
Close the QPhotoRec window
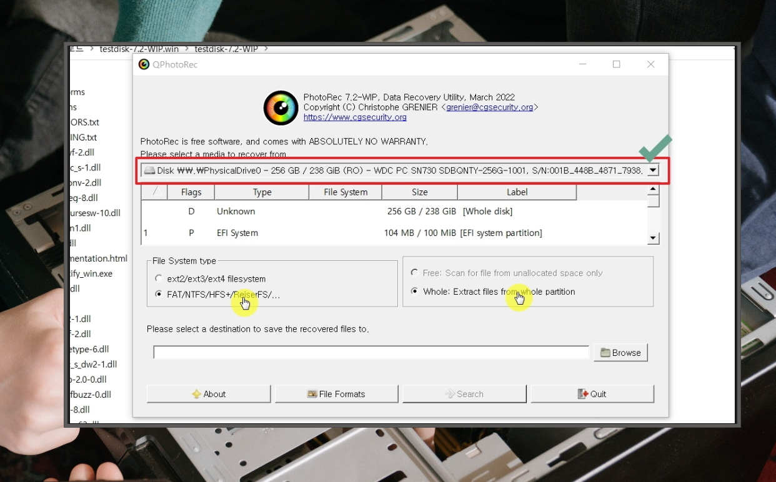click(x=650, y=64)
